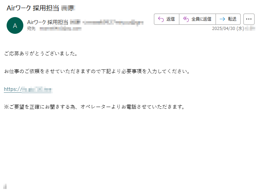Click the 宛先 recipient label

[31, 29]
